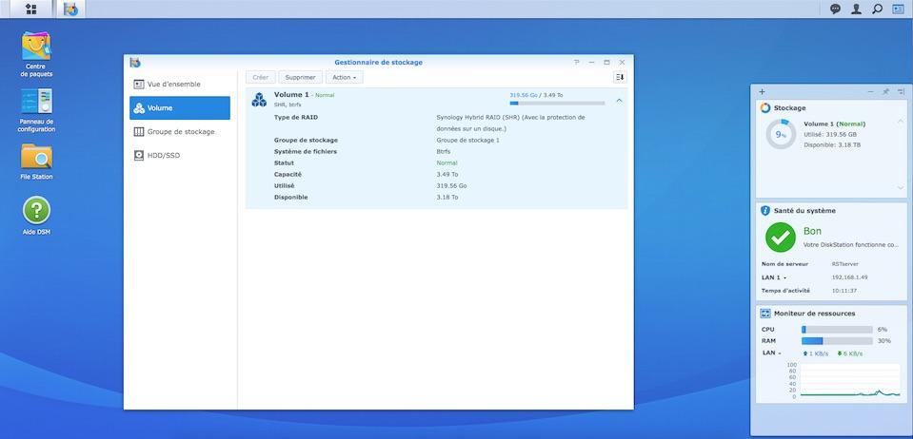This screenshot has width=913, height=439.
Task: Open Aide DSM help icon
Action: [36, 211]
